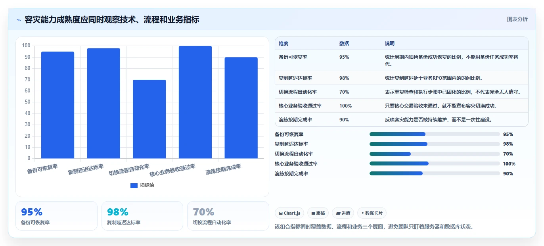The height and width of the screenshot is (246, 544).
Task: Click the 90% value in the table's 数据 column
Action: tap(344, 120)
